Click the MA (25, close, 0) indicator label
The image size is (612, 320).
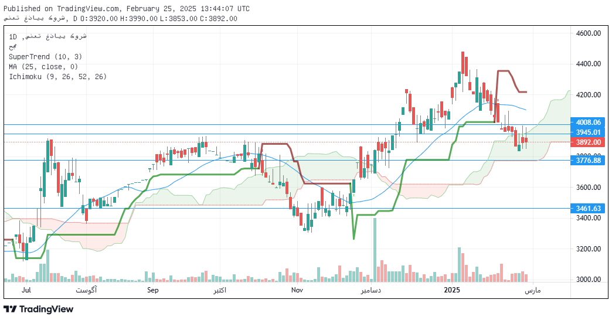pyautogui.click(x=43, y=67)
